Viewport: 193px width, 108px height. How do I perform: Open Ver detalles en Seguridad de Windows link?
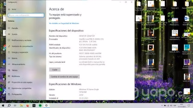click(x=64, y=23)
